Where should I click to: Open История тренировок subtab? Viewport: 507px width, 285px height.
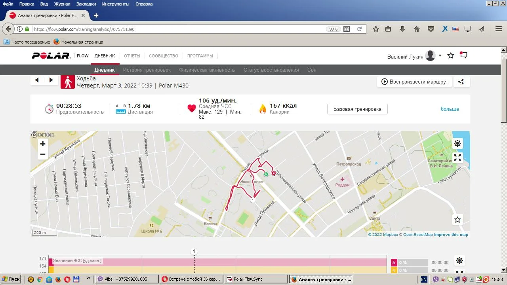pyautogui.click(x=147, y=70)
